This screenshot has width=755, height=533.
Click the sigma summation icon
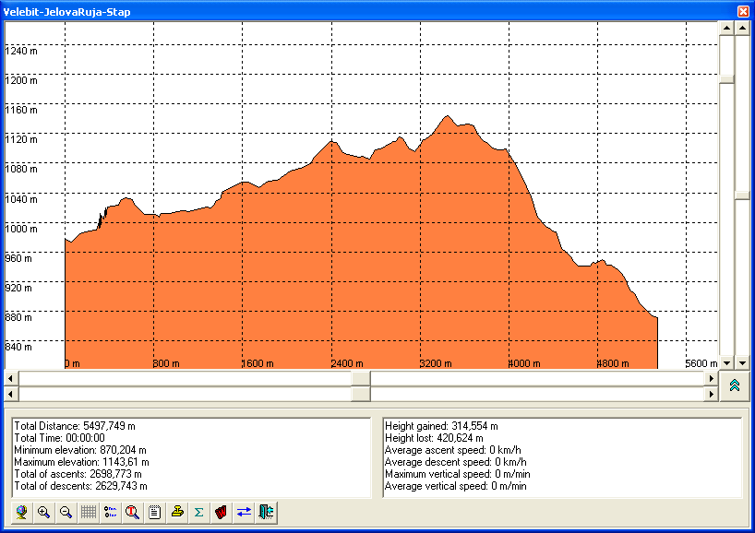tap(198, 512)
